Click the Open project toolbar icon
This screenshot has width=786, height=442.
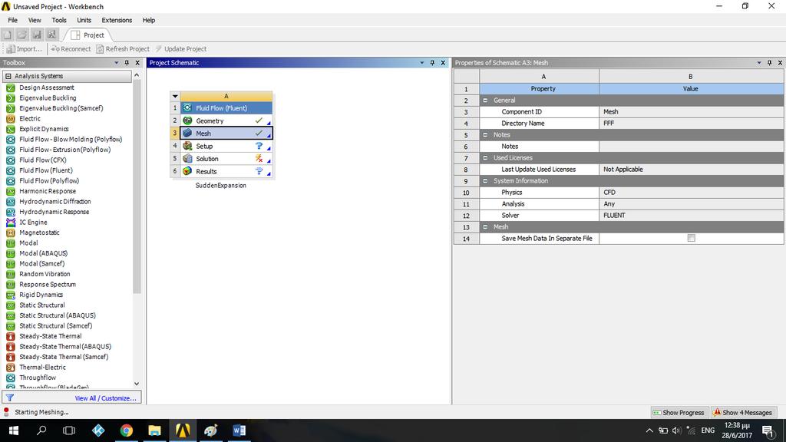22,35
